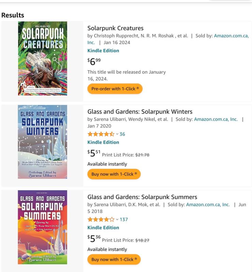Screen dimensions: 252x272
Task: Select Kindle Edition for Solarpunk Creatures
Action: [x=103, y=50]
